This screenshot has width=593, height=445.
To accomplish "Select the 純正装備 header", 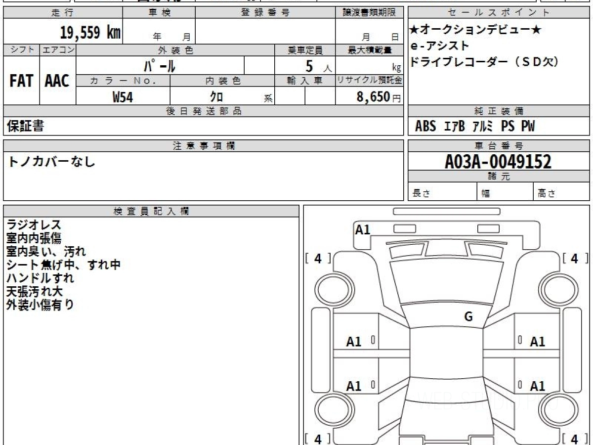I will coord(499,111).
